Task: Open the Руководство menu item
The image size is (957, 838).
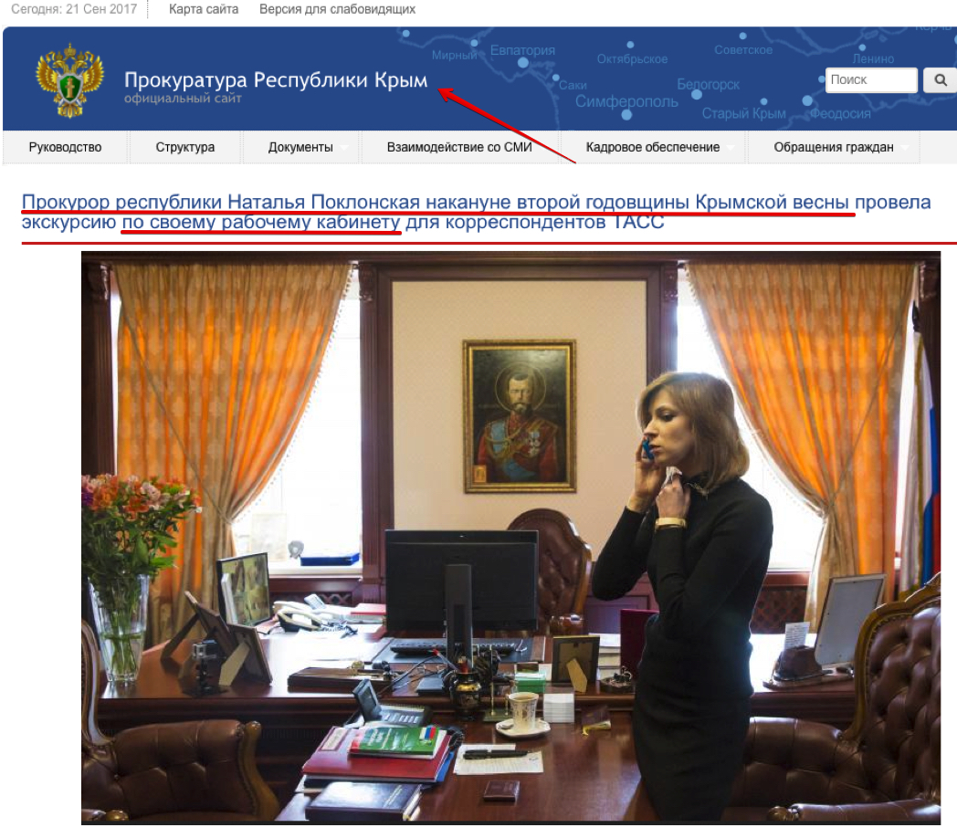Action: pyautogui.click(x=66, y=147)
